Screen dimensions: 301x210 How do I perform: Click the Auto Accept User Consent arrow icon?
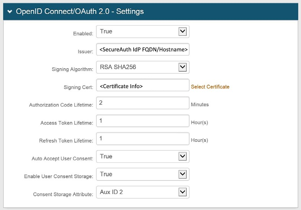pos(183,156)
